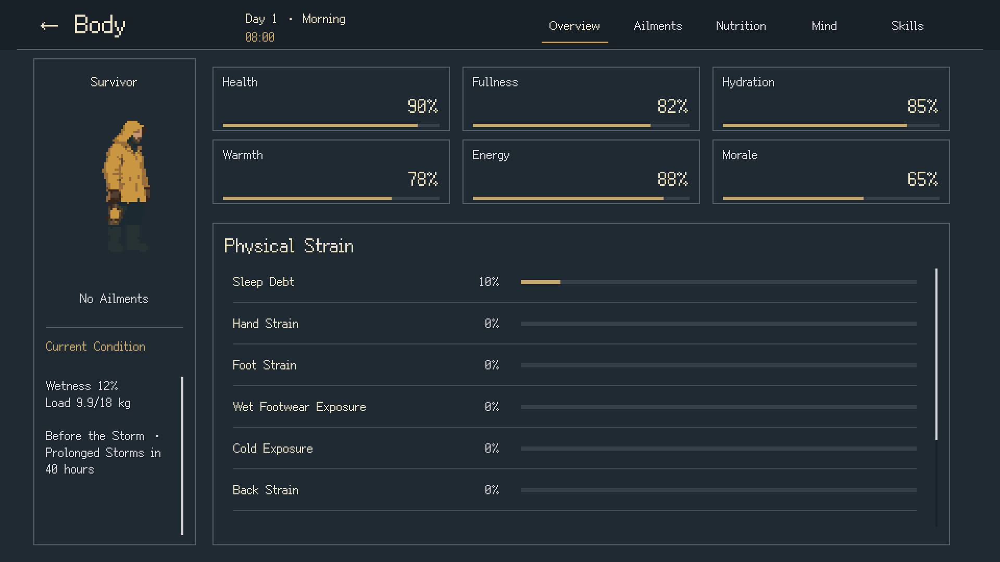The width and height of the screenshot is (1000, 562).
Task: Click the Survivor name label
Action: [x=114, y=82]
